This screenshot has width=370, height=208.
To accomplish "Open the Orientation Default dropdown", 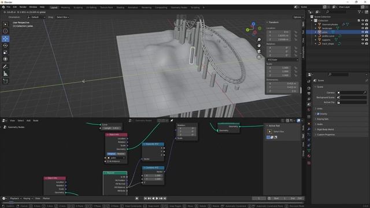I will [x=36, y=17].
